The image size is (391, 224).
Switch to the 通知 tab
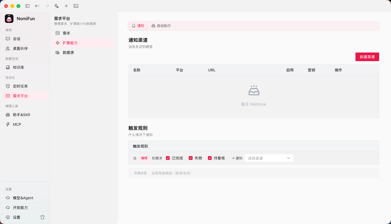click(x=138, y=26)
